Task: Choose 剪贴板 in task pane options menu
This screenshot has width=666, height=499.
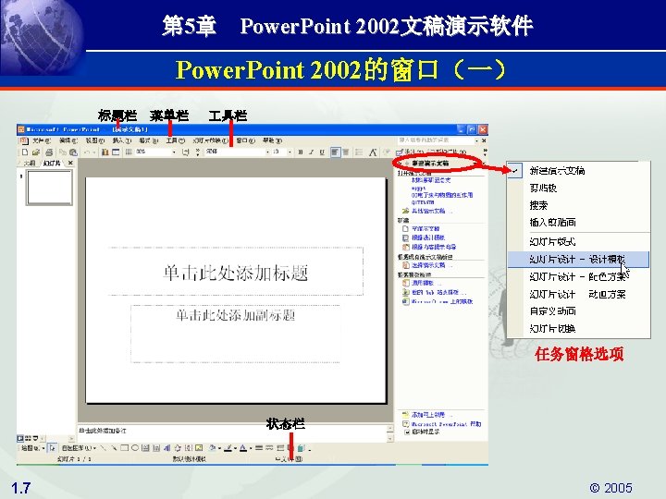Action: pyautogui.click(x=543, y=188)
